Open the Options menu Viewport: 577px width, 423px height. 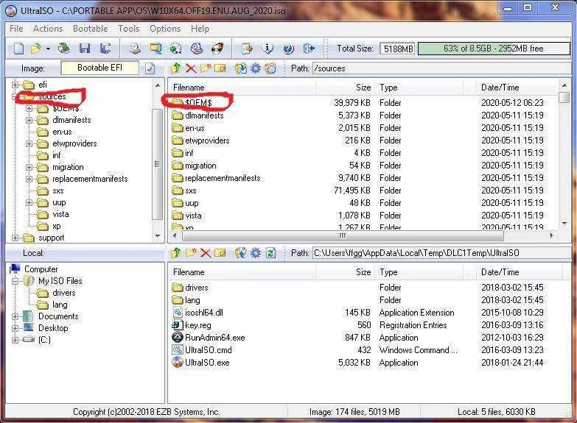(x=165, y=29)
